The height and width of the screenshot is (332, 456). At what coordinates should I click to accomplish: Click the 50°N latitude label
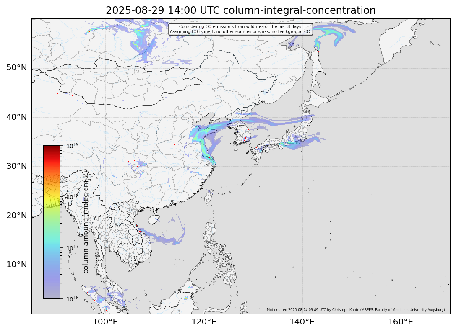tap(17, 68)
